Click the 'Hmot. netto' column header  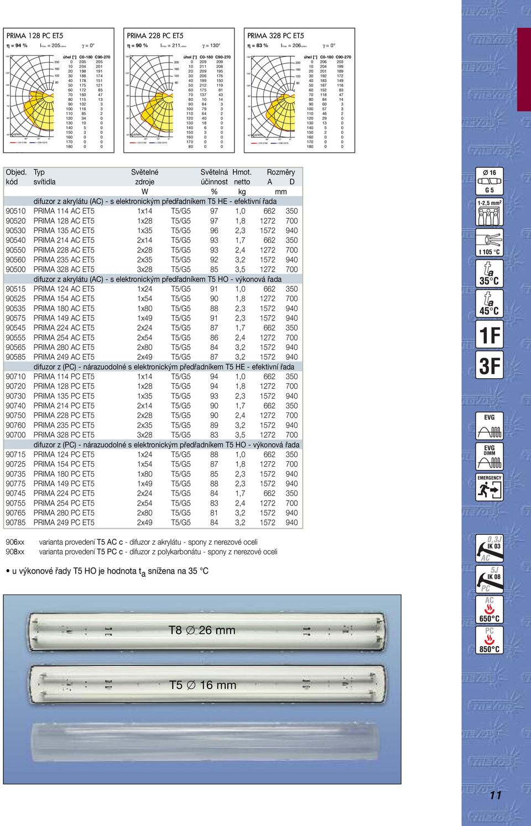(x=242, y=177)
